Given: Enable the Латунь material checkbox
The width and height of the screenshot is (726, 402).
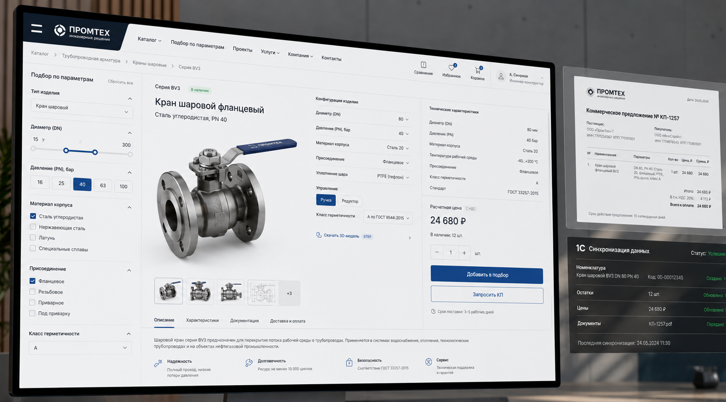Looking at the screenshot, I should tap(33, 237).
